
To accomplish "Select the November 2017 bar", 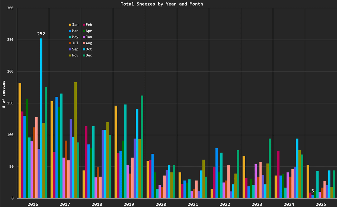I will click(x=76, y=140).
